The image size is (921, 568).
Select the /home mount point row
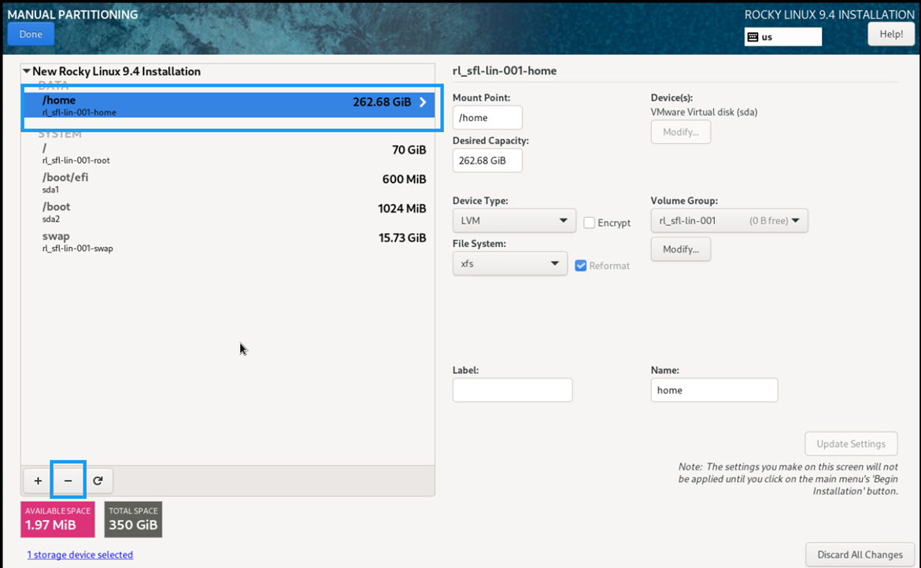point(228,105)
